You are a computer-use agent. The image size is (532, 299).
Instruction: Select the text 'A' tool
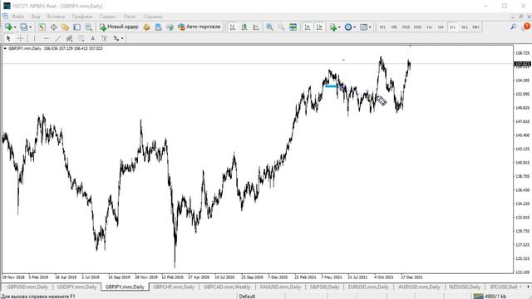click(x=92, y=38)
